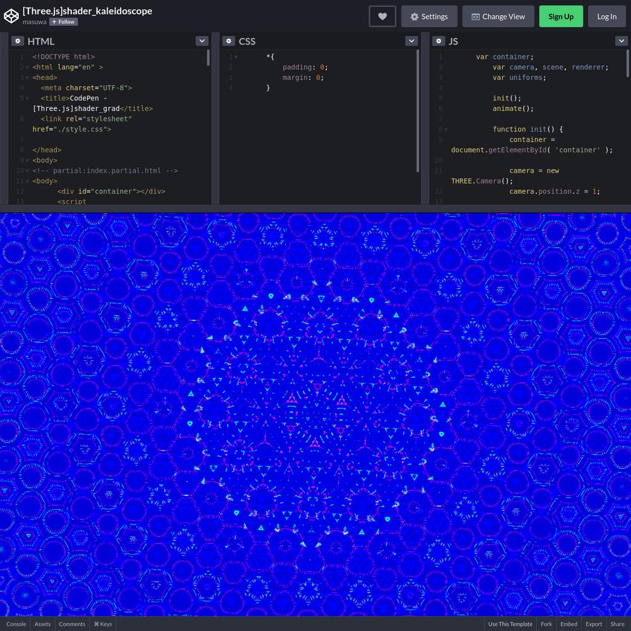Click the HTML panel title

pos(40,42)
